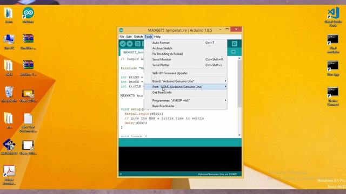This screenshot has width=346, height=194.
Task: Select the folder icon below Recycle Bin
Action: tap(9, 121)
